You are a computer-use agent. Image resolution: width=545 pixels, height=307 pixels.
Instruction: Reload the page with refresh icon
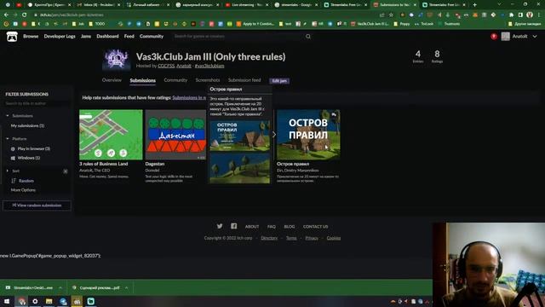coord(25,15)
